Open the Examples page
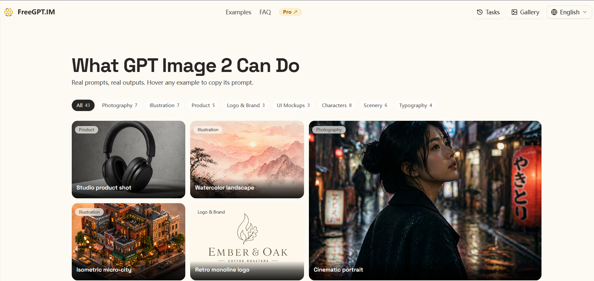594x281 pixels. click(238, 12)
